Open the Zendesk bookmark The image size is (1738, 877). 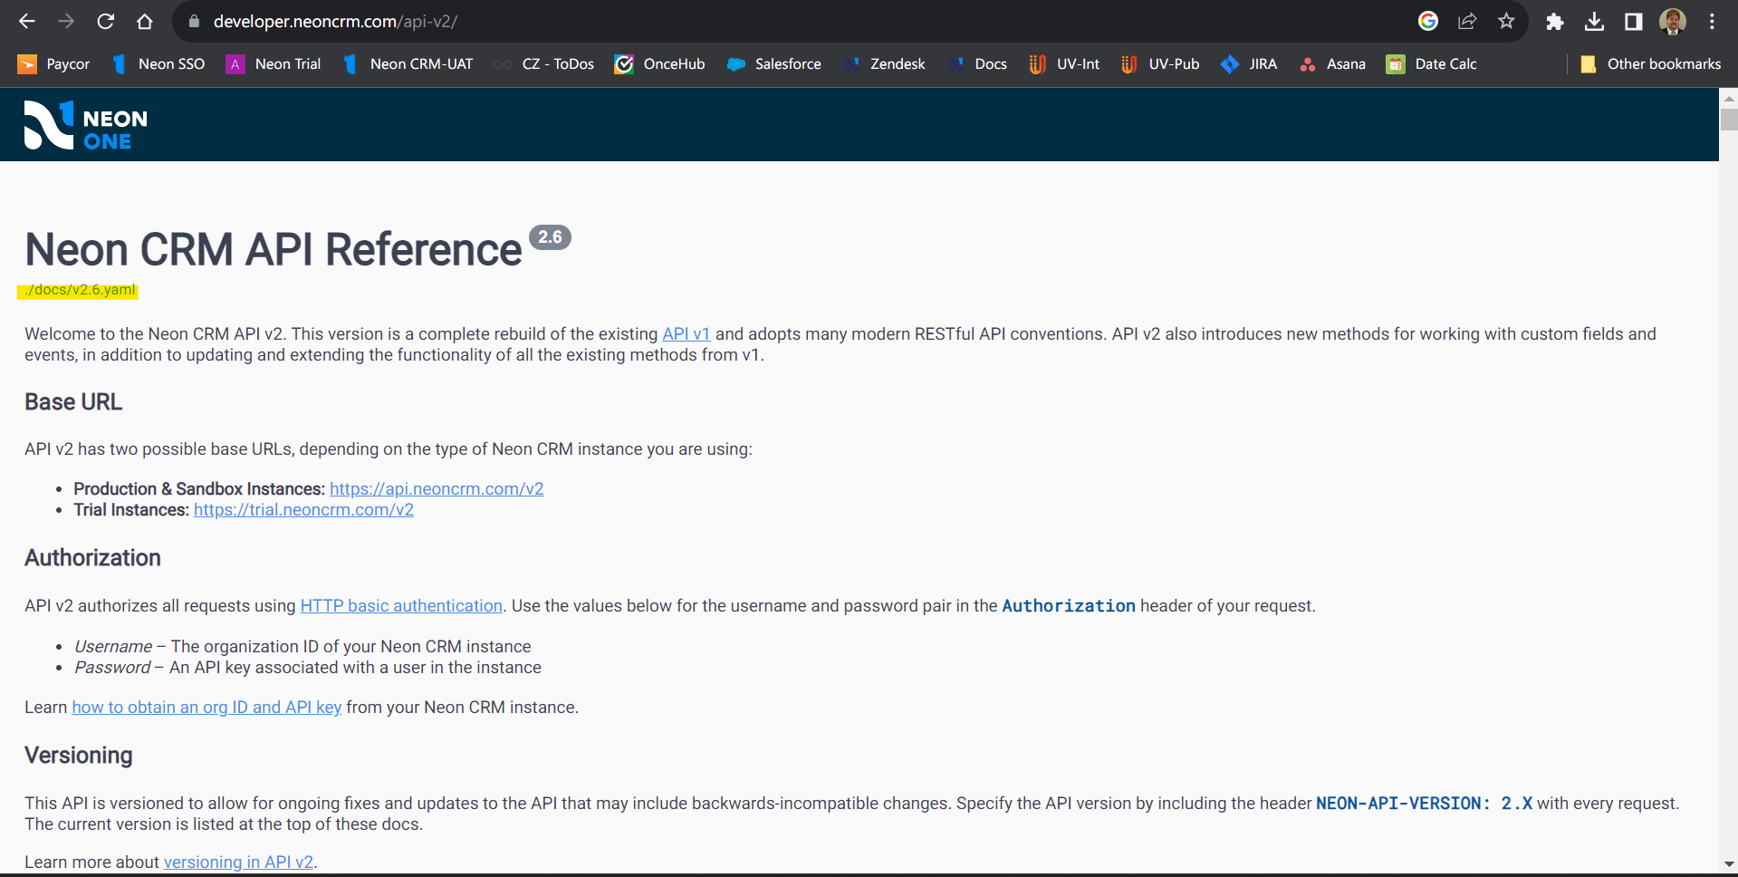[x=884, y=64]
